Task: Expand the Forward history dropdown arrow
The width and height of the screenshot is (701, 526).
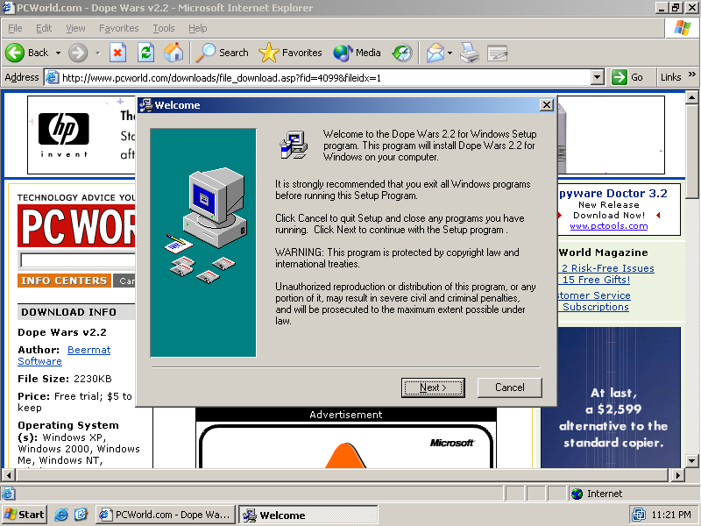Action: (x=98, y=53)
